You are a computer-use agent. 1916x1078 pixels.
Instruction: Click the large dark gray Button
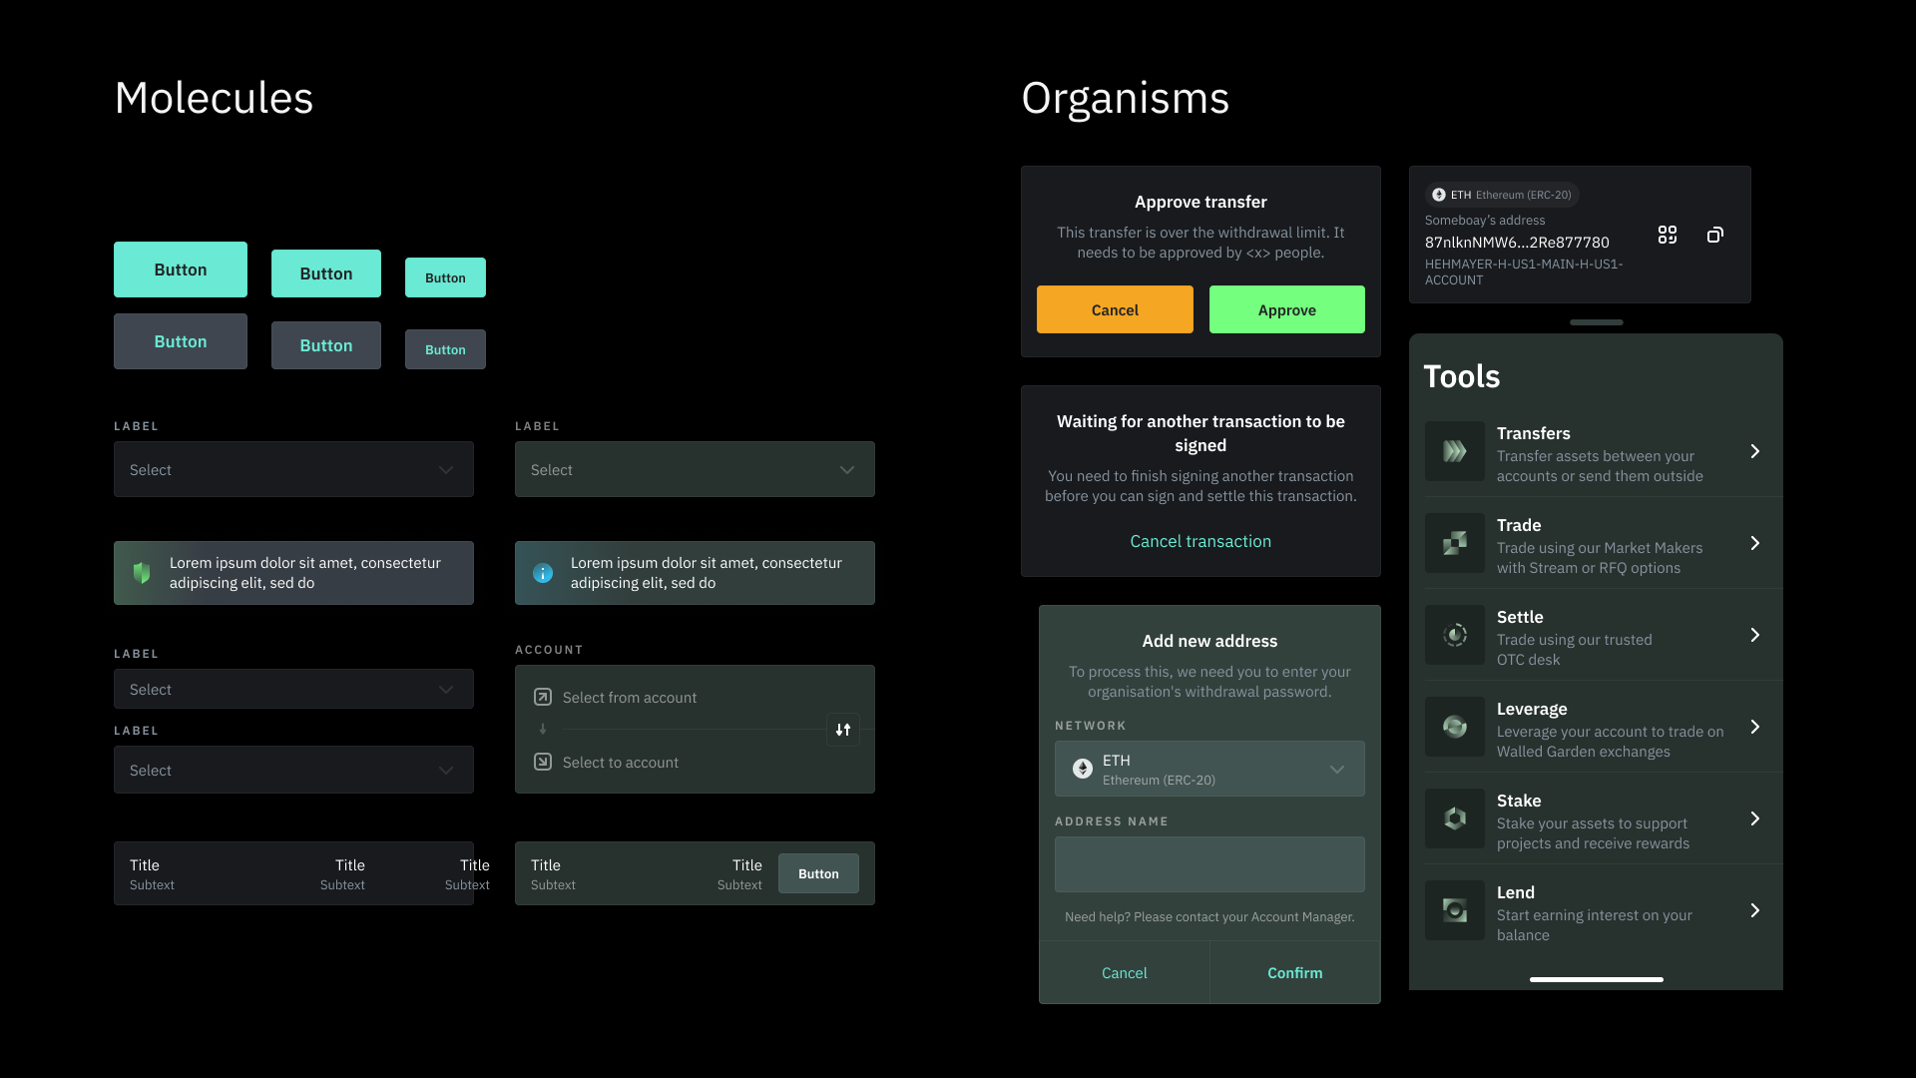pyautogui.click(x=181, y=341)
